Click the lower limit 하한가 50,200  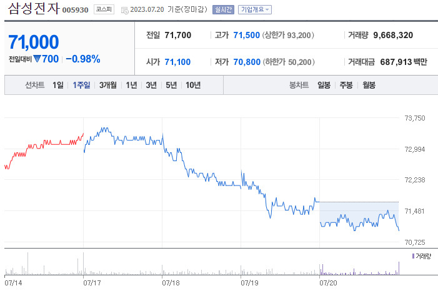[x=289, y=62]
